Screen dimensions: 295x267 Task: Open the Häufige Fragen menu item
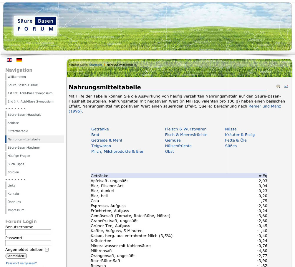point(19,156)
